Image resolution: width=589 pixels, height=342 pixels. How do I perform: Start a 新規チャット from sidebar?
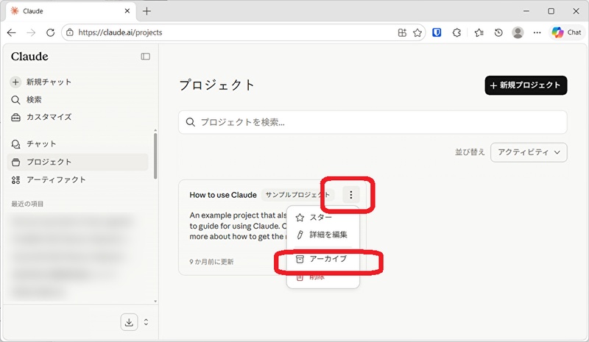tap(41, 82)
